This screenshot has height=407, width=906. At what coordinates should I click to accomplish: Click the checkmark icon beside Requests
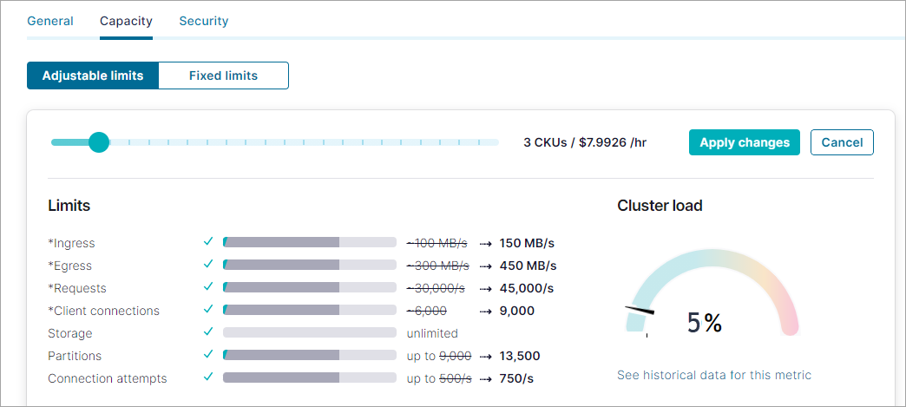[208, 287]
